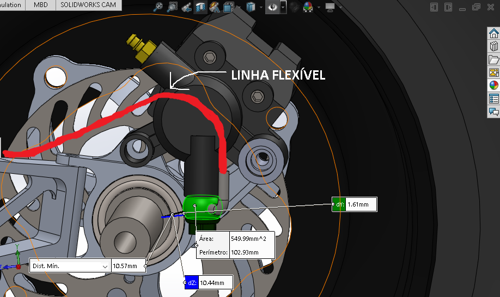The height and width of the screenshot is (297, 500).
Task: Select the Zoom to Area tool
Action: [173, 7]
